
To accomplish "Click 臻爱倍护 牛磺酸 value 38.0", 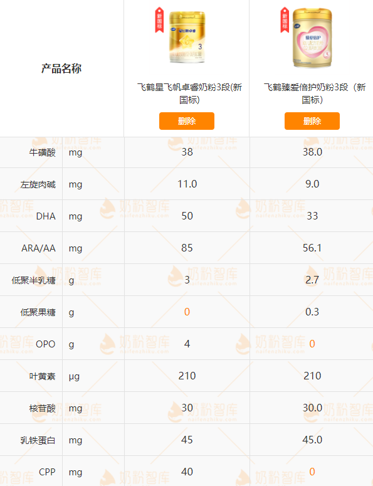I will pyautogui.click(x=312, y=152).
